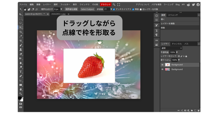Open the 境界をぼかす feather dropdown arrow
The height and width of the screenshot is (115, 220).
pyautogui.click(x=61, y=9)
